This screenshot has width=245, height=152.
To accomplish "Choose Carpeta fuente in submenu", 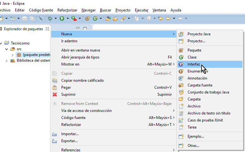I will [x=210, y=85].
